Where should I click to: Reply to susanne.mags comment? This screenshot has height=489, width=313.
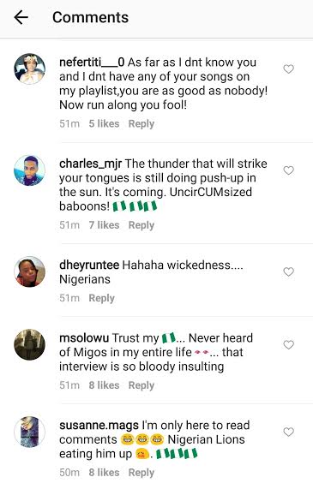[141, 473]
